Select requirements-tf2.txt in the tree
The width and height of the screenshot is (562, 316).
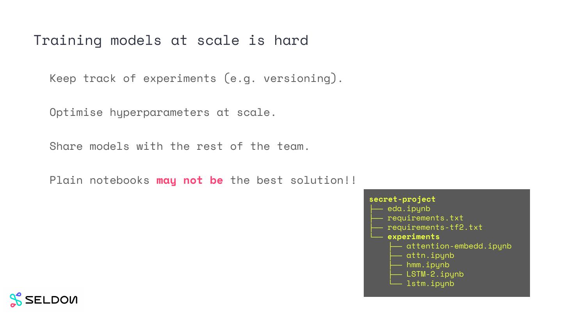pos(435,227)
